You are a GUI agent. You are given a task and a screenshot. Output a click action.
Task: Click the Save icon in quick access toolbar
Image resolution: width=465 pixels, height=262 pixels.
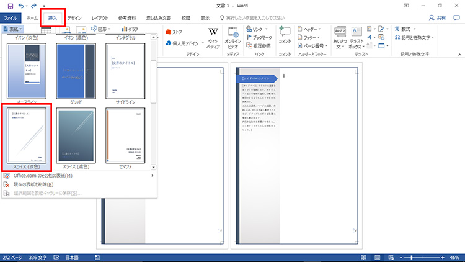[x=8, y=6]
